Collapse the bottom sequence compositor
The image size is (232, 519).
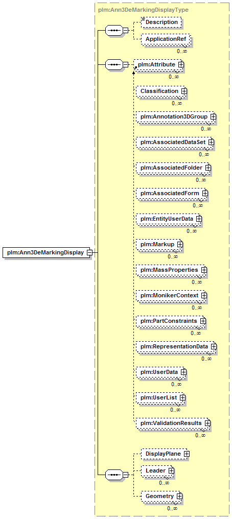[x=125, y=475]
